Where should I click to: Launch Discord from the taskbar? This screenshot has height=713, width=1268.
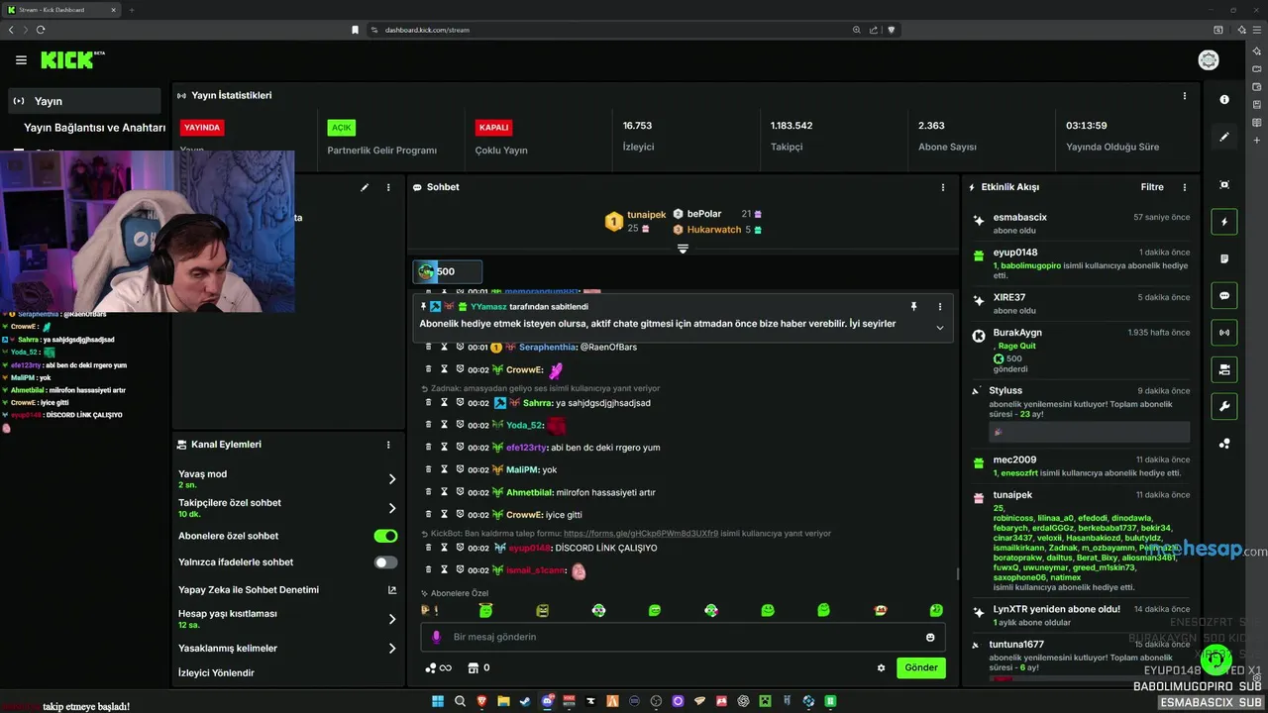[547, 701]
